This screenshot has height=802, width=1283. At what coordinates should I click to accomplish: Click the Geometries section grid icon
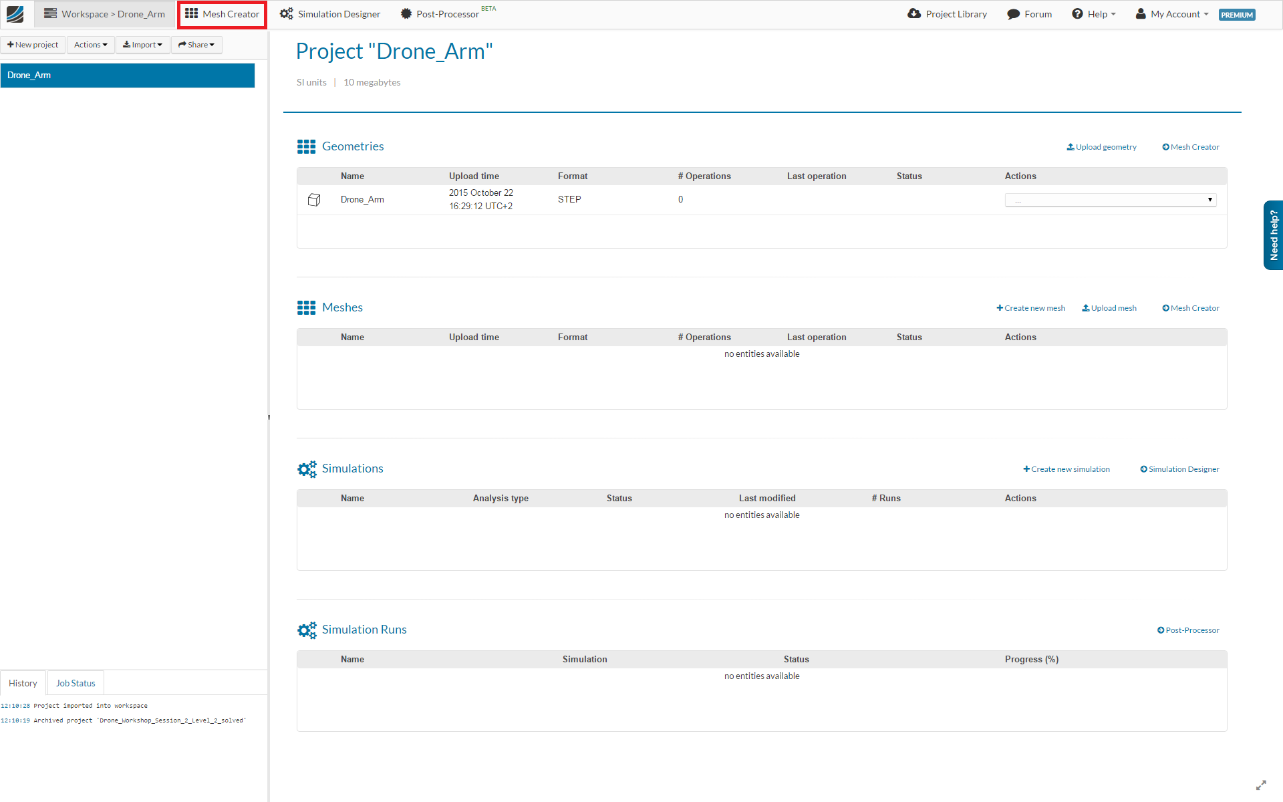306,146
